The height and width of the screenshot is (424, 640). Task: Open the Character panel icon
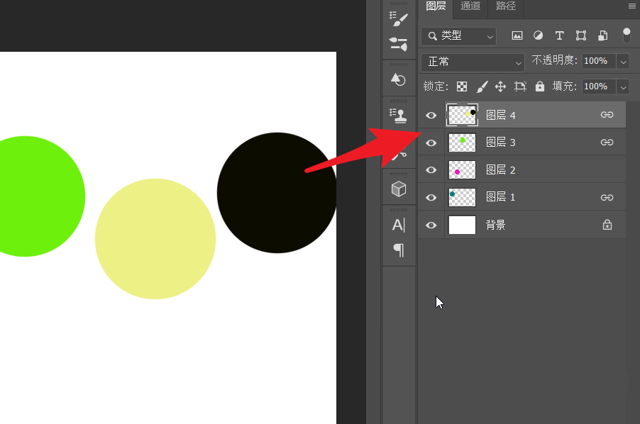click(399, 225)
